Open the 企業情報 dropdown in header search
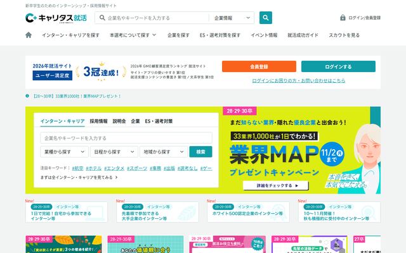 point(232,18)
